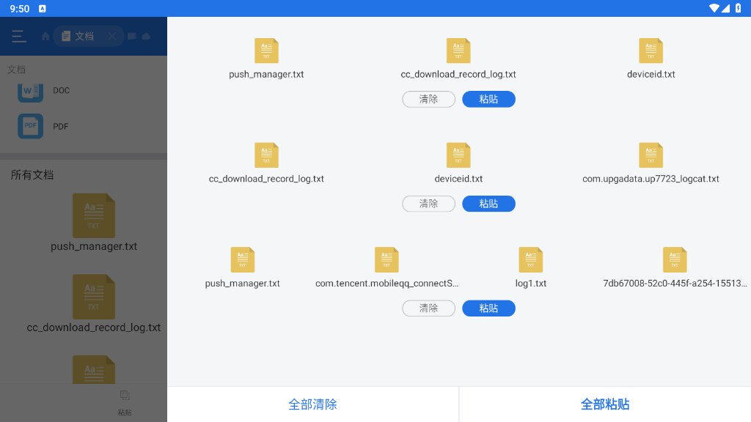Click the document icon on the 文档 tab
This screenshot has width=751, height=422.
(x=66, y=36)
